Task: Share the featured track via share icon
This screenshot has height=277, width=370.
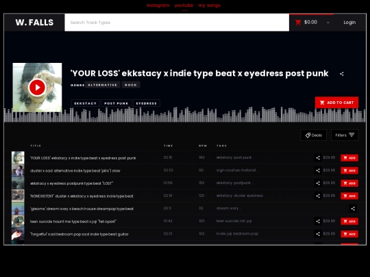Action: (341, 74)
